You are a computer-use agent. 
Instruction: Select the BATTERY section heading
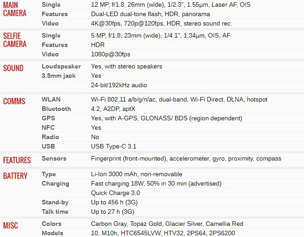15,176
